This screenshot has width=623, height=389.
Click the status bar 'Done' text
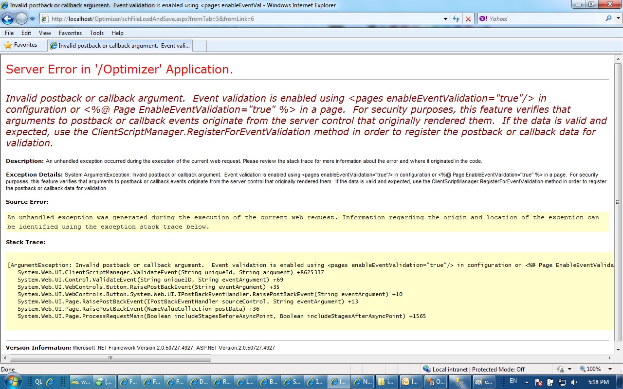pos(8,370)
